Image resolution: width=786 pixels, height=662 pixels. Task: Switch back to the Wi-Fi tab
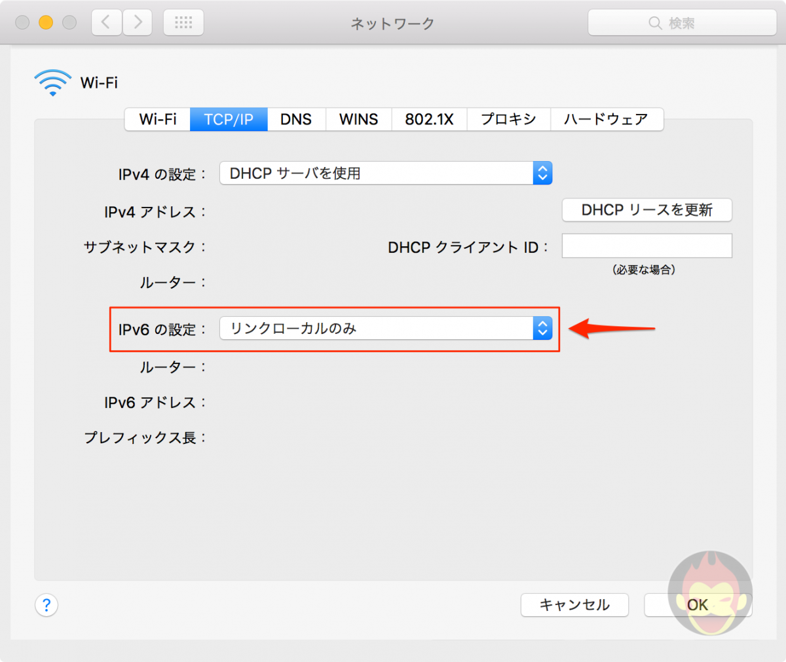pos(157,119)
